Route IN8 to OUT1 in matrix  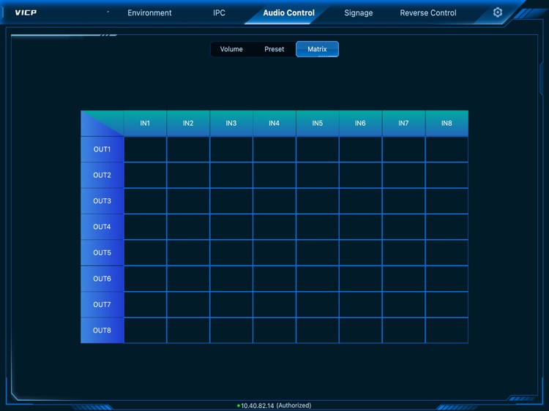coord(447,149)
